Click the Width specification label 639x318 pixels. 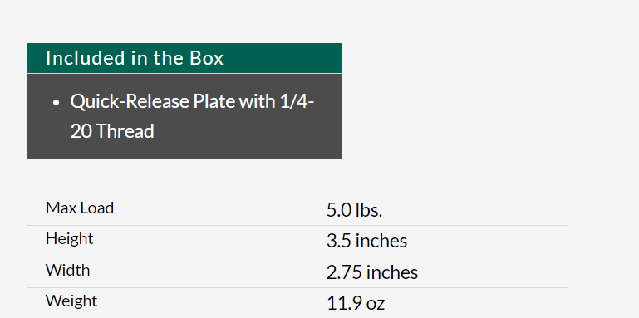click(x=67, y=271)
